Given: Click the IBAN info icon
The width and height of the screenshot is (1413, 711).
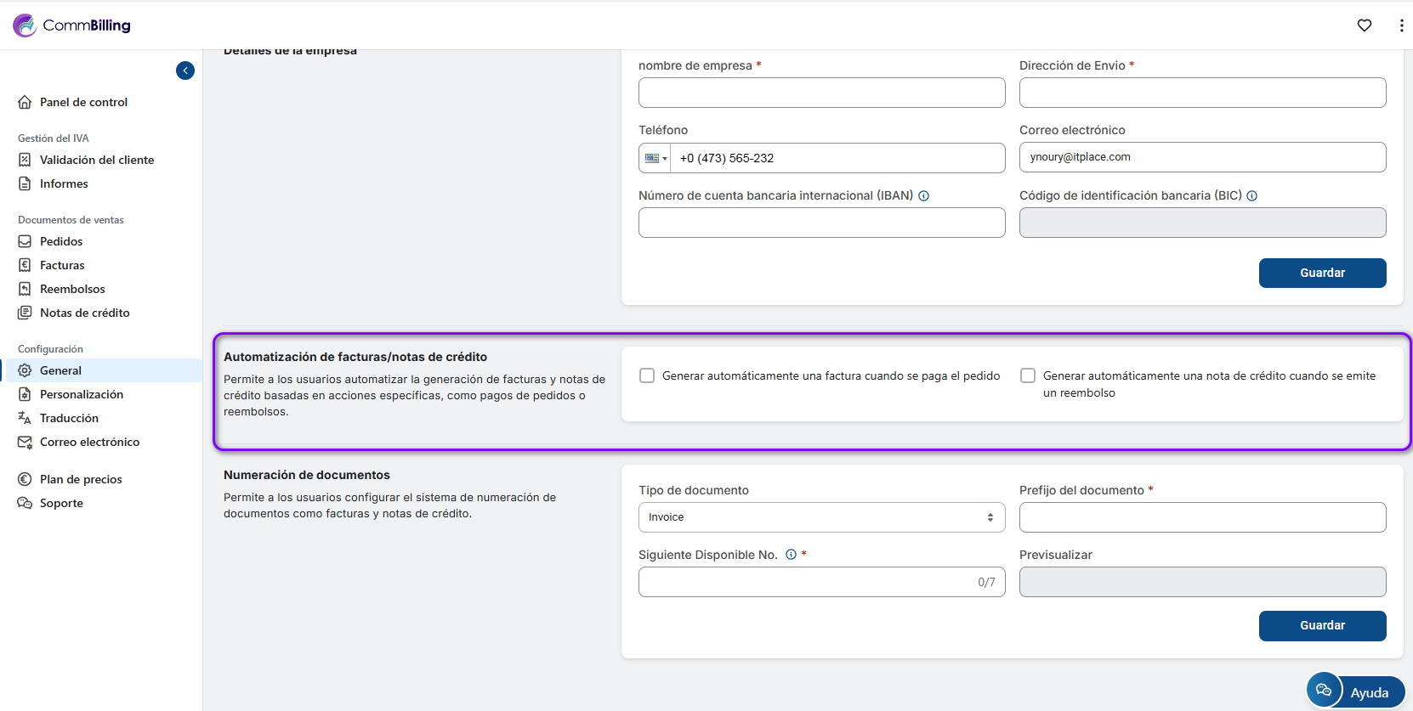Looking at the screenshot, I should pos(924,196).
